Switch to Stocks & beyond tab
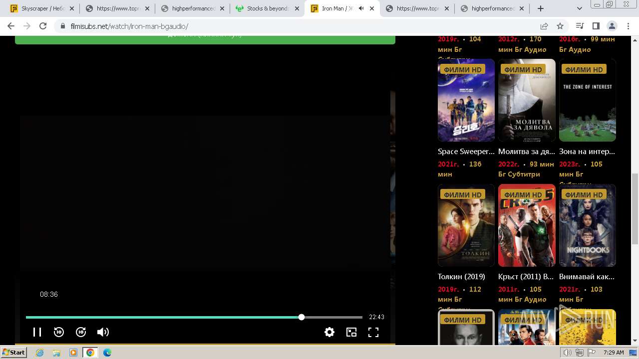Image resolution: width=639 pixels, height=359 pixels. pos(267,8)
